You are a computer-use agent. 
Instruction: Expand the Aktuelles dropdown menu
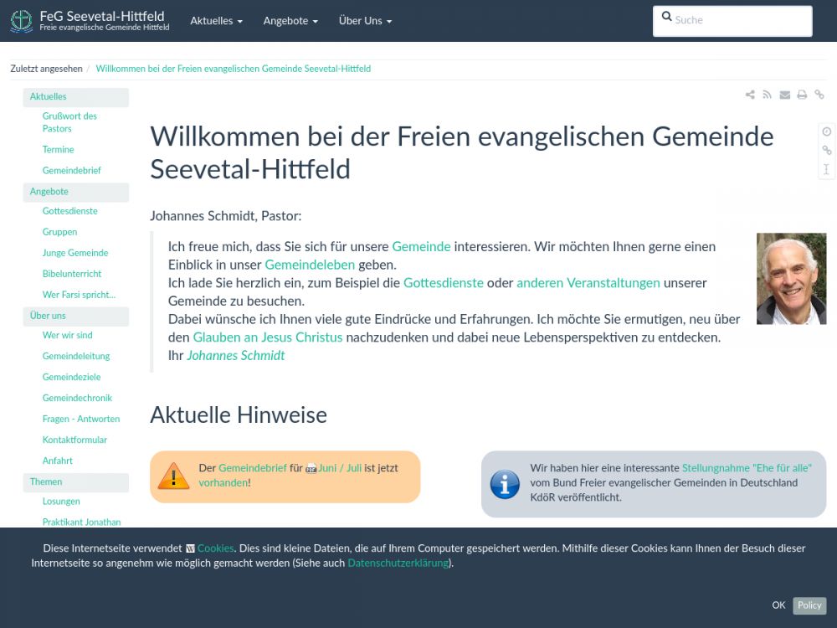coord(216,21)
